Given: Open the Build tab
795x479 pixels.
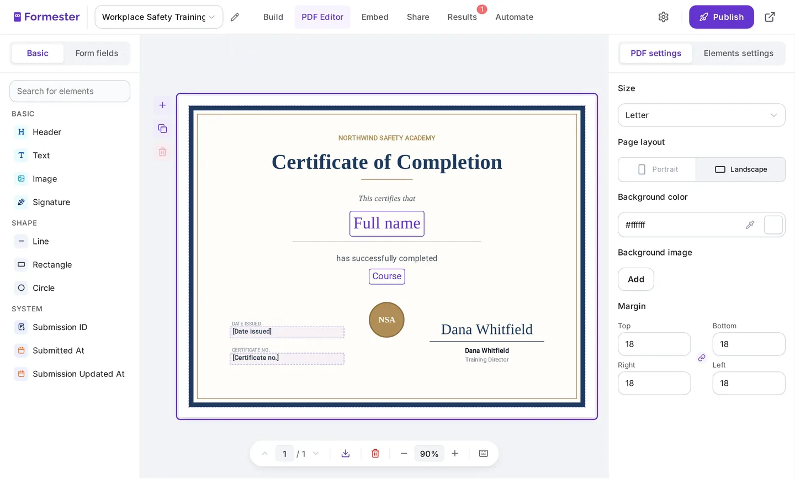Looking at the screenshot, I should [273, 17].
